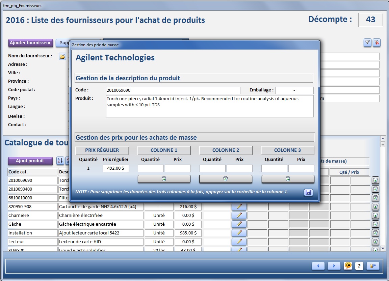Click the 985.00 $ price cell
The width and height of the screenshot is (389, 281).
click(x=188, y=233)
